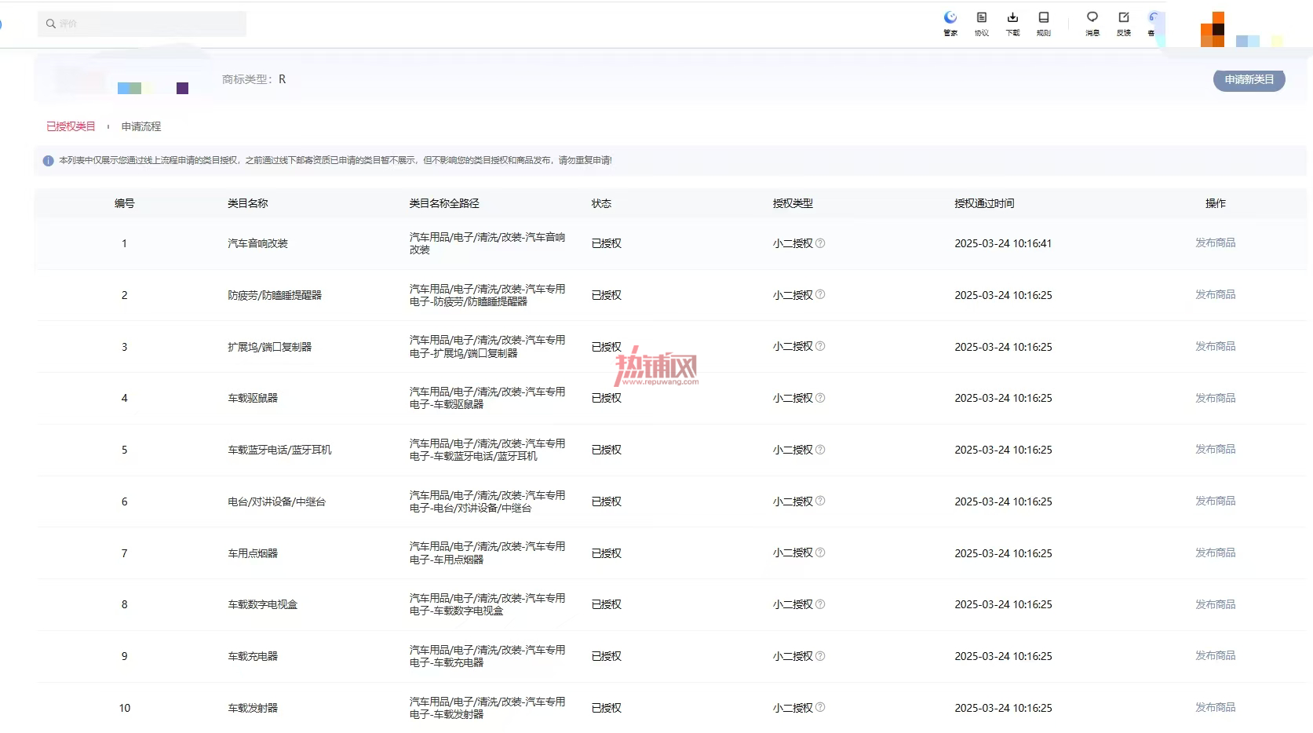
Task: Click 发布商品 for 车载驱鼠器
Action: click(1215, 398)
